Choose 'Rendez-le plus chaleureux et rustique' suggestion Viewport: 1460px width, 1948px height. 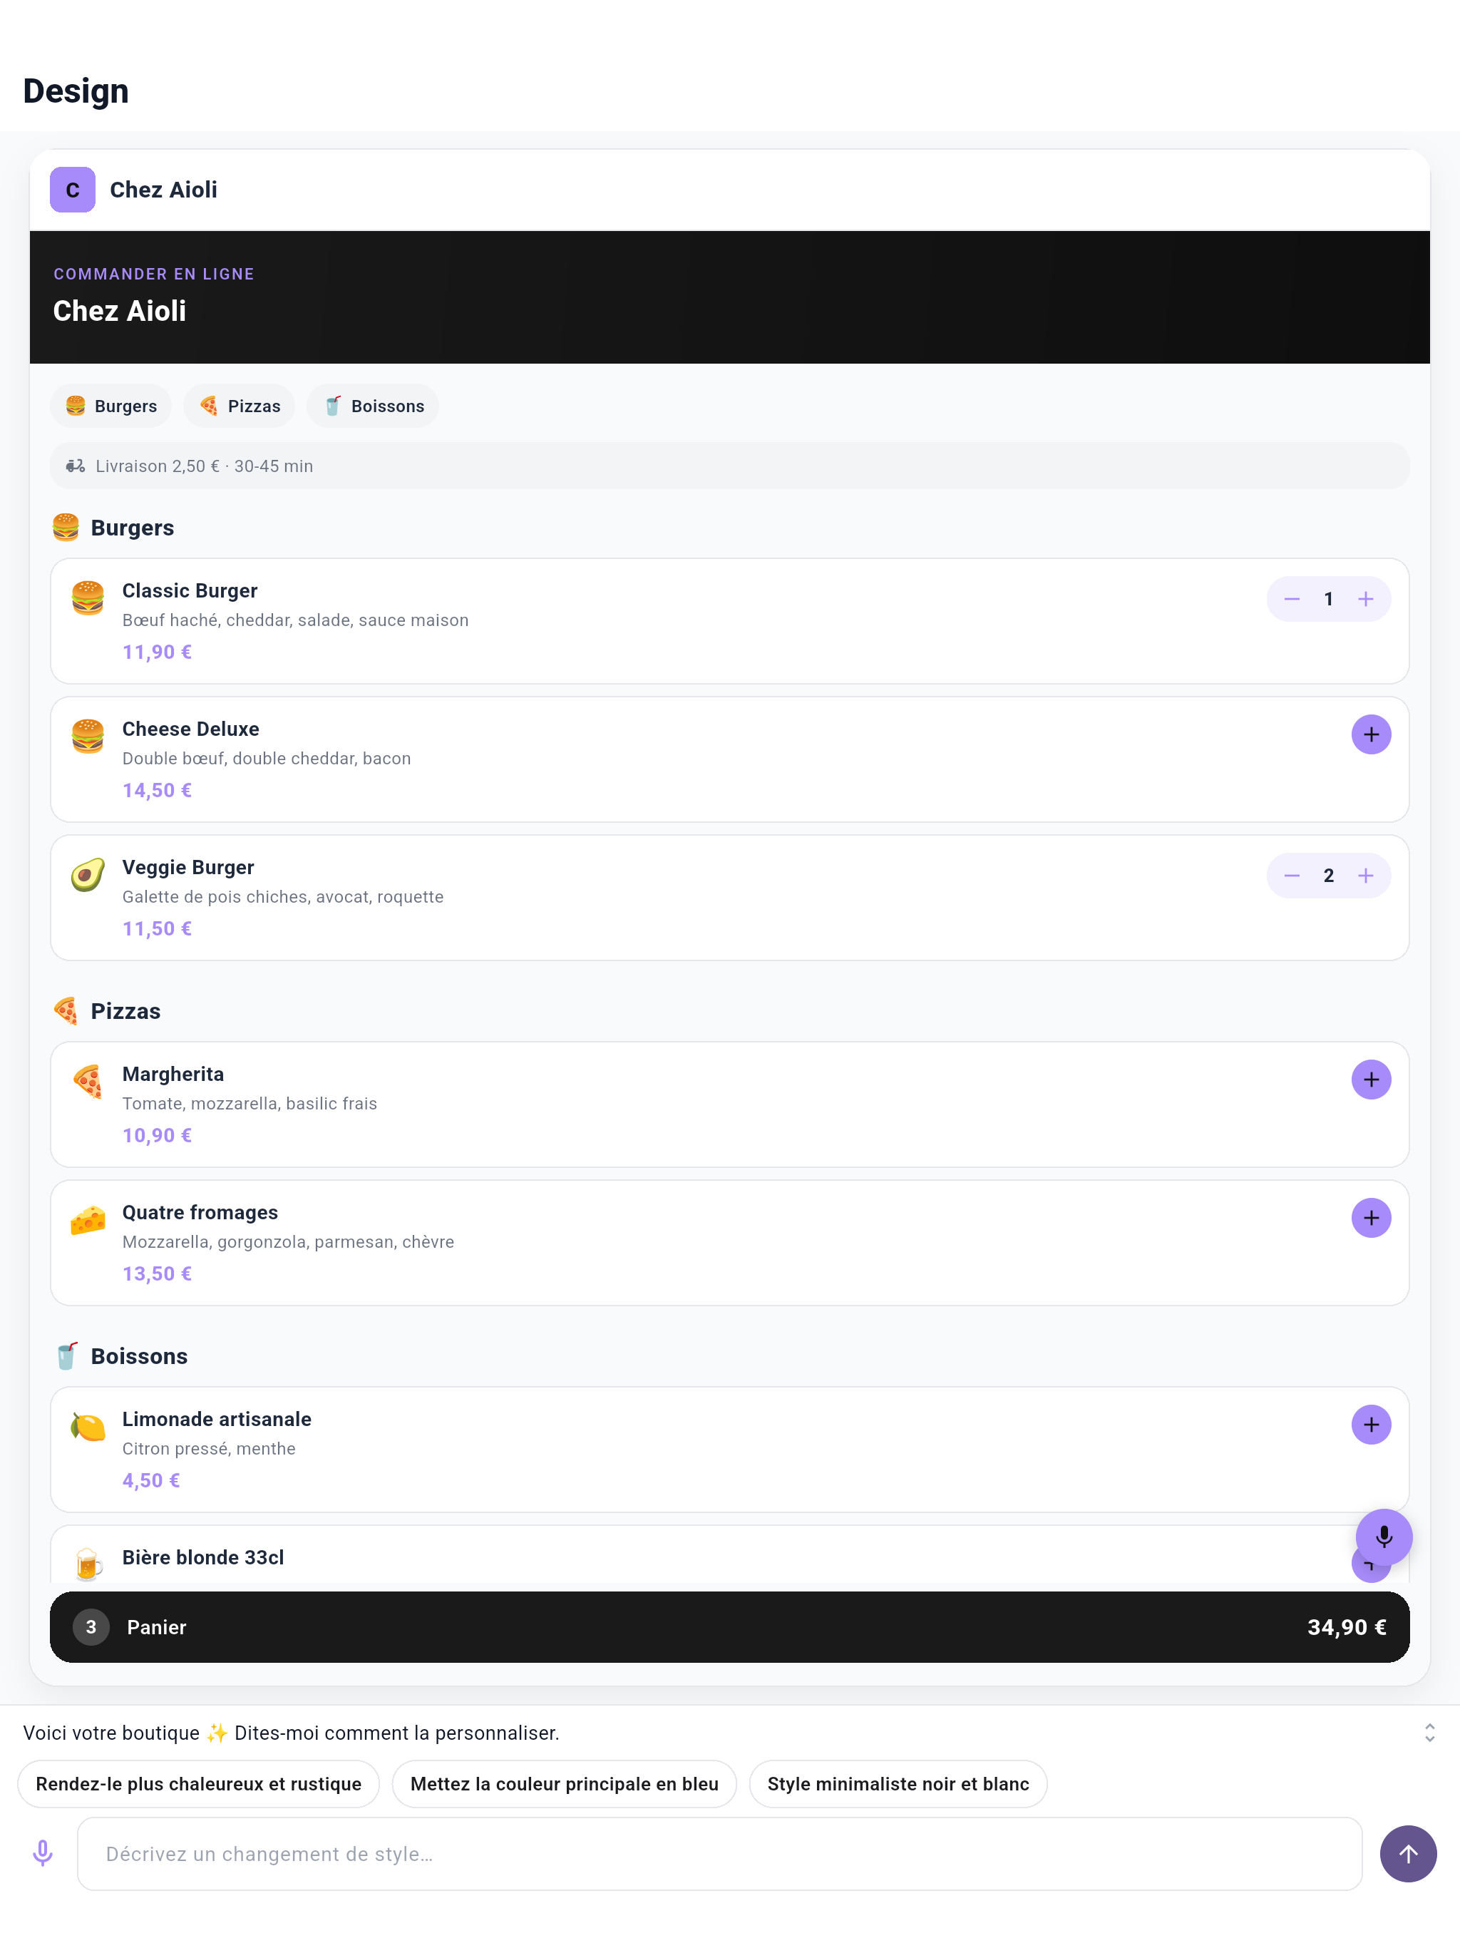coord(198,1784)
